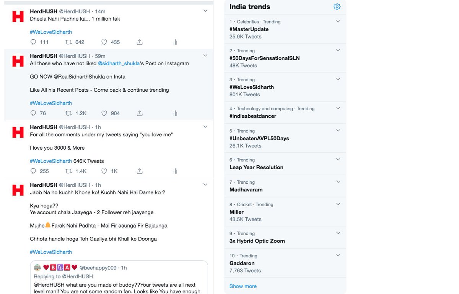Expand options for the 14m-old tweet
The width and height of the screenshot is (459, 294).
(205, 11)
